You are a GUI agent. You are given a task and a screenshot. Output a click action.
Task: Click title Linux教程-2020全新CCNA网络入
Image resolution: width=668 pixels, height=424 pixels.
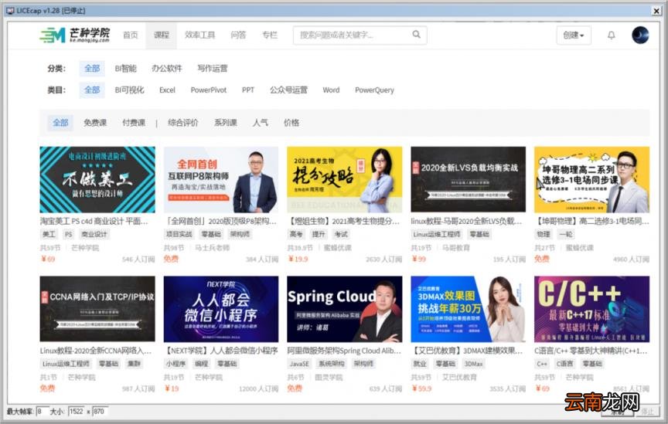click(96, 351)
